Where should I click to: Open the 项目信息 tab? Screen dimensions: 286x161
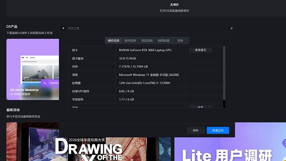click(x=147, y=41)
